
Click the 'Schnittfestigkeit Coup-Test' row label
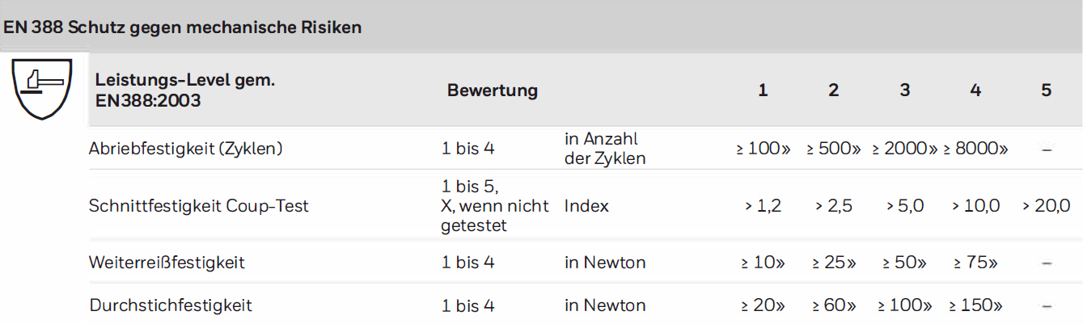(x=199, y=206)
